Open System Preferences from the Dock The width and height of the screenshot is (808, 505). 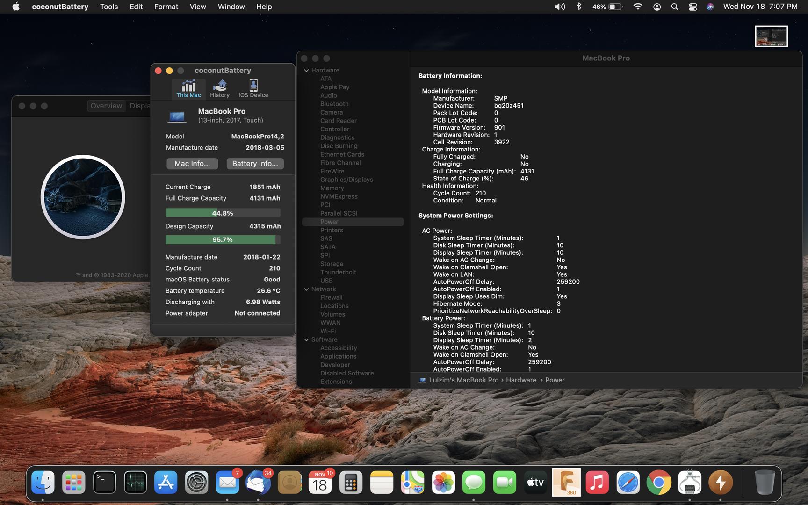[196, 482]
